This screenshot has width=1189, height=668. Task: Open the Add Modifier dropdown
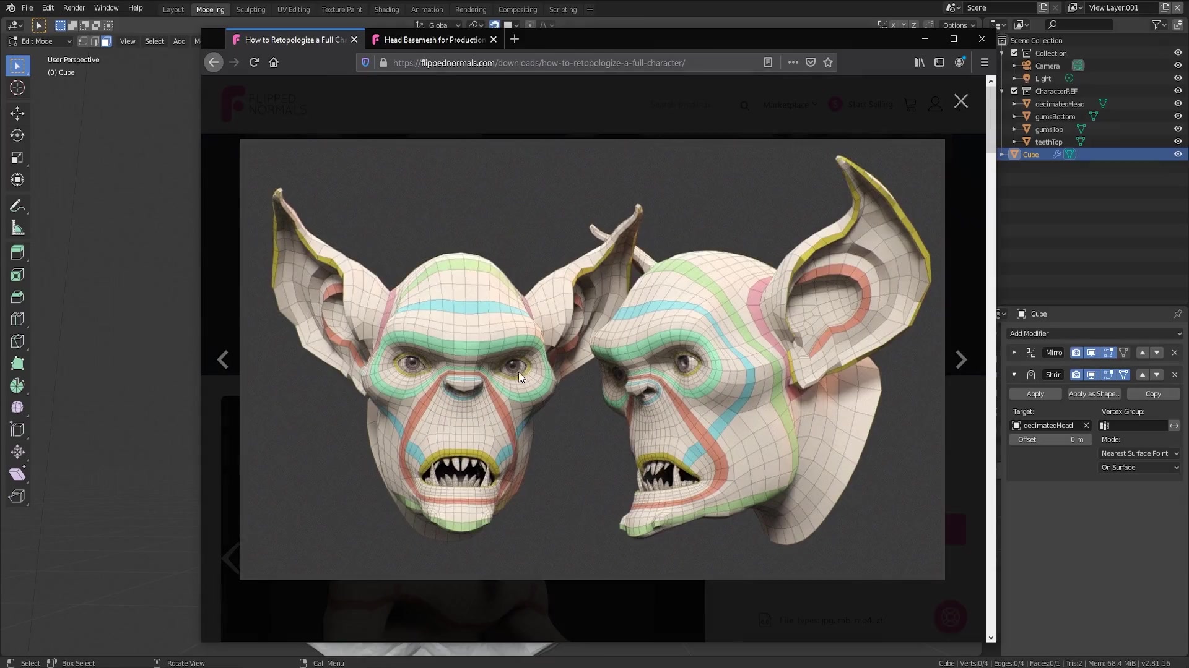[1095, 333]
